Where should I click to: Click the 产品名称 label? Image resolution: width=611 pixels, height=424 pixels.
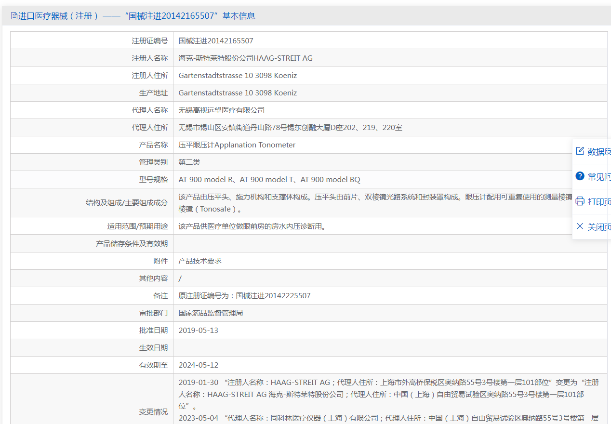(154, 145)
